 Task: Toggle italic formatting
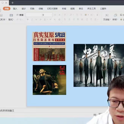[x=32, y=19]
